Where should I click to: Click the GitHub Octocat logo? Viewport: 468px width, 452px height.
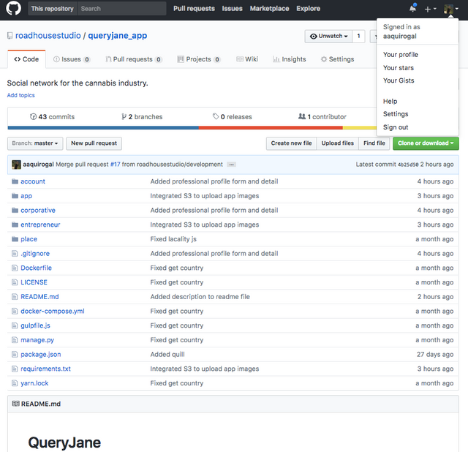coord(14,8)
